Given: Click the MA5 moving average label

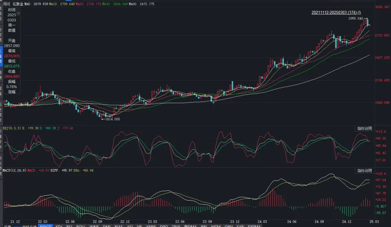Looking at the screenshot, I should click(27, 3).
